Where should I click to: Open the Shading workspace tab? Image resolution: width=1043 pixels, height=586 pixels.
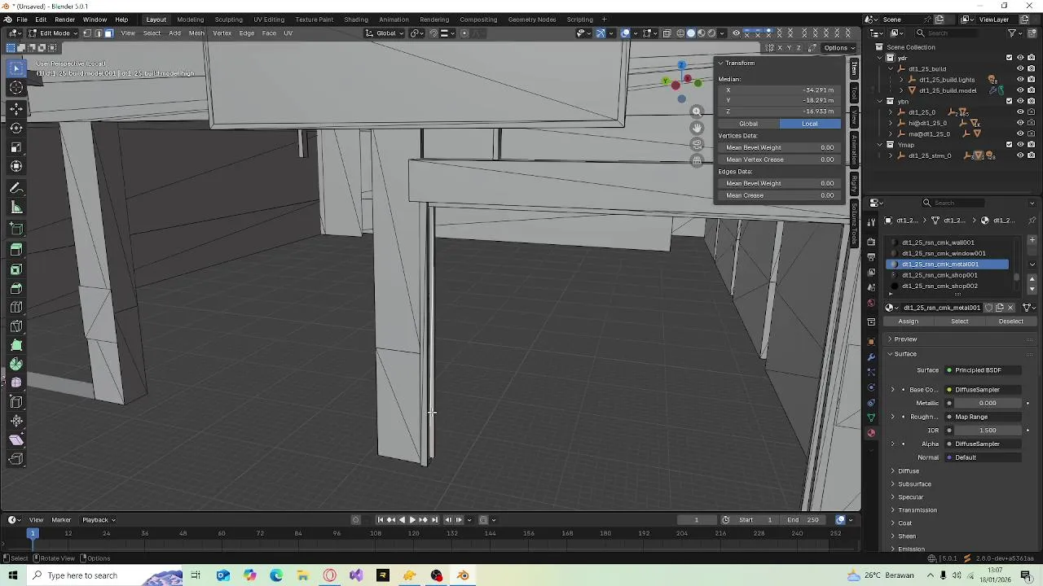(355, 20)
